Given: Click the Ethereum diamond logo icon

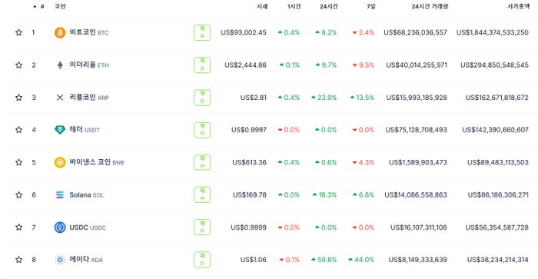Looking at the screenshot, I should [x=60, y=65].
